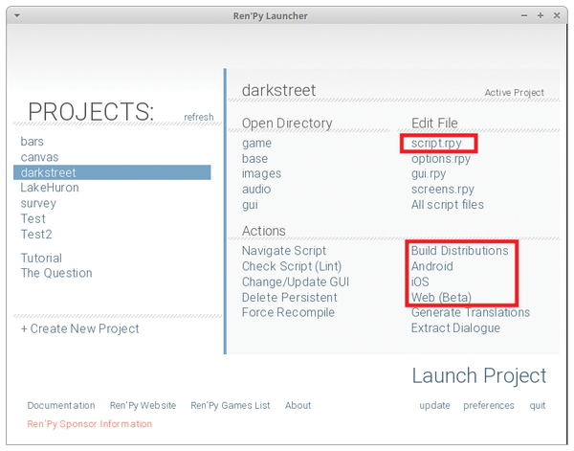Viewport: 574px width, 451px height.
Task: Open the gui directory
Action: click(250, 205)
